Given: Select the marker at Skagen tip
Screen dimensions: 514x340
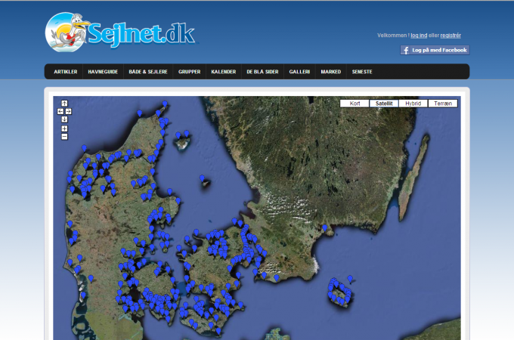Looking at the screenshot, I should pyautogui.click(x=165, y=104).
